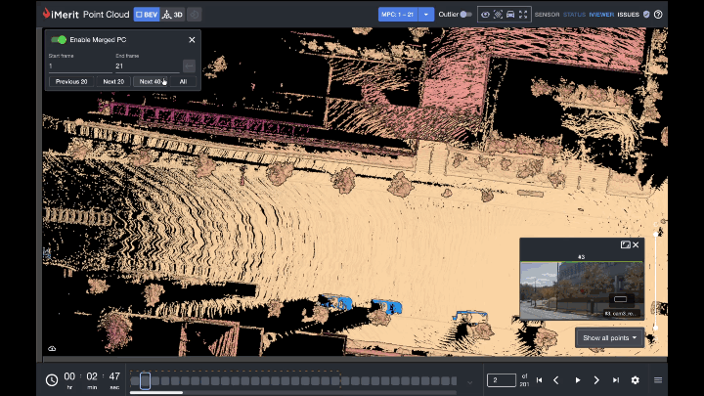Close the camera preview window

(636, 244)
